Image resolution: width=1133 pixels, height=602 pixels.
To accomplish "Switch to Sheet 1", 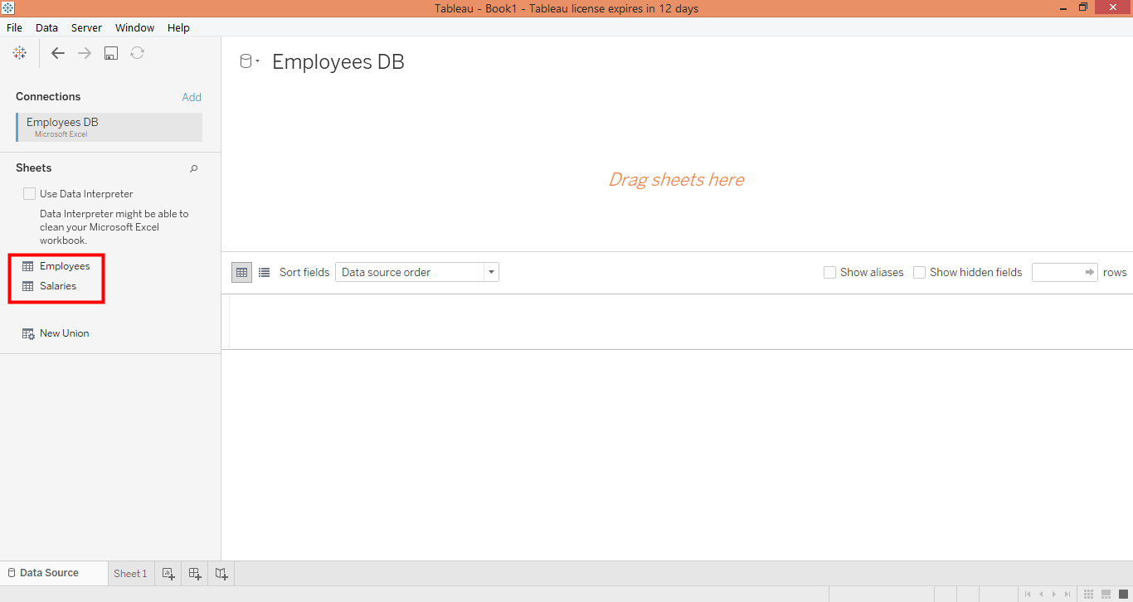I will (130, 573).
